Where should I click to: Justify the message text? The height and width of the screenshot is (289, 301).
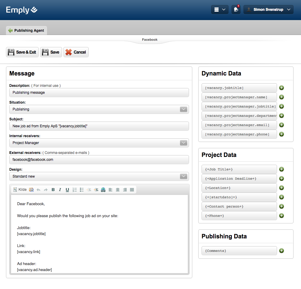tap(132, 190)
